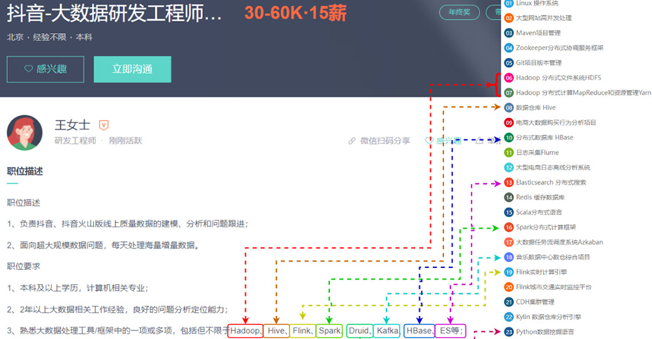The height and width of the screenshot is (339, 652).
Task: Click the 微信扫码分享 link icon
Action: (x=352, y=140)
